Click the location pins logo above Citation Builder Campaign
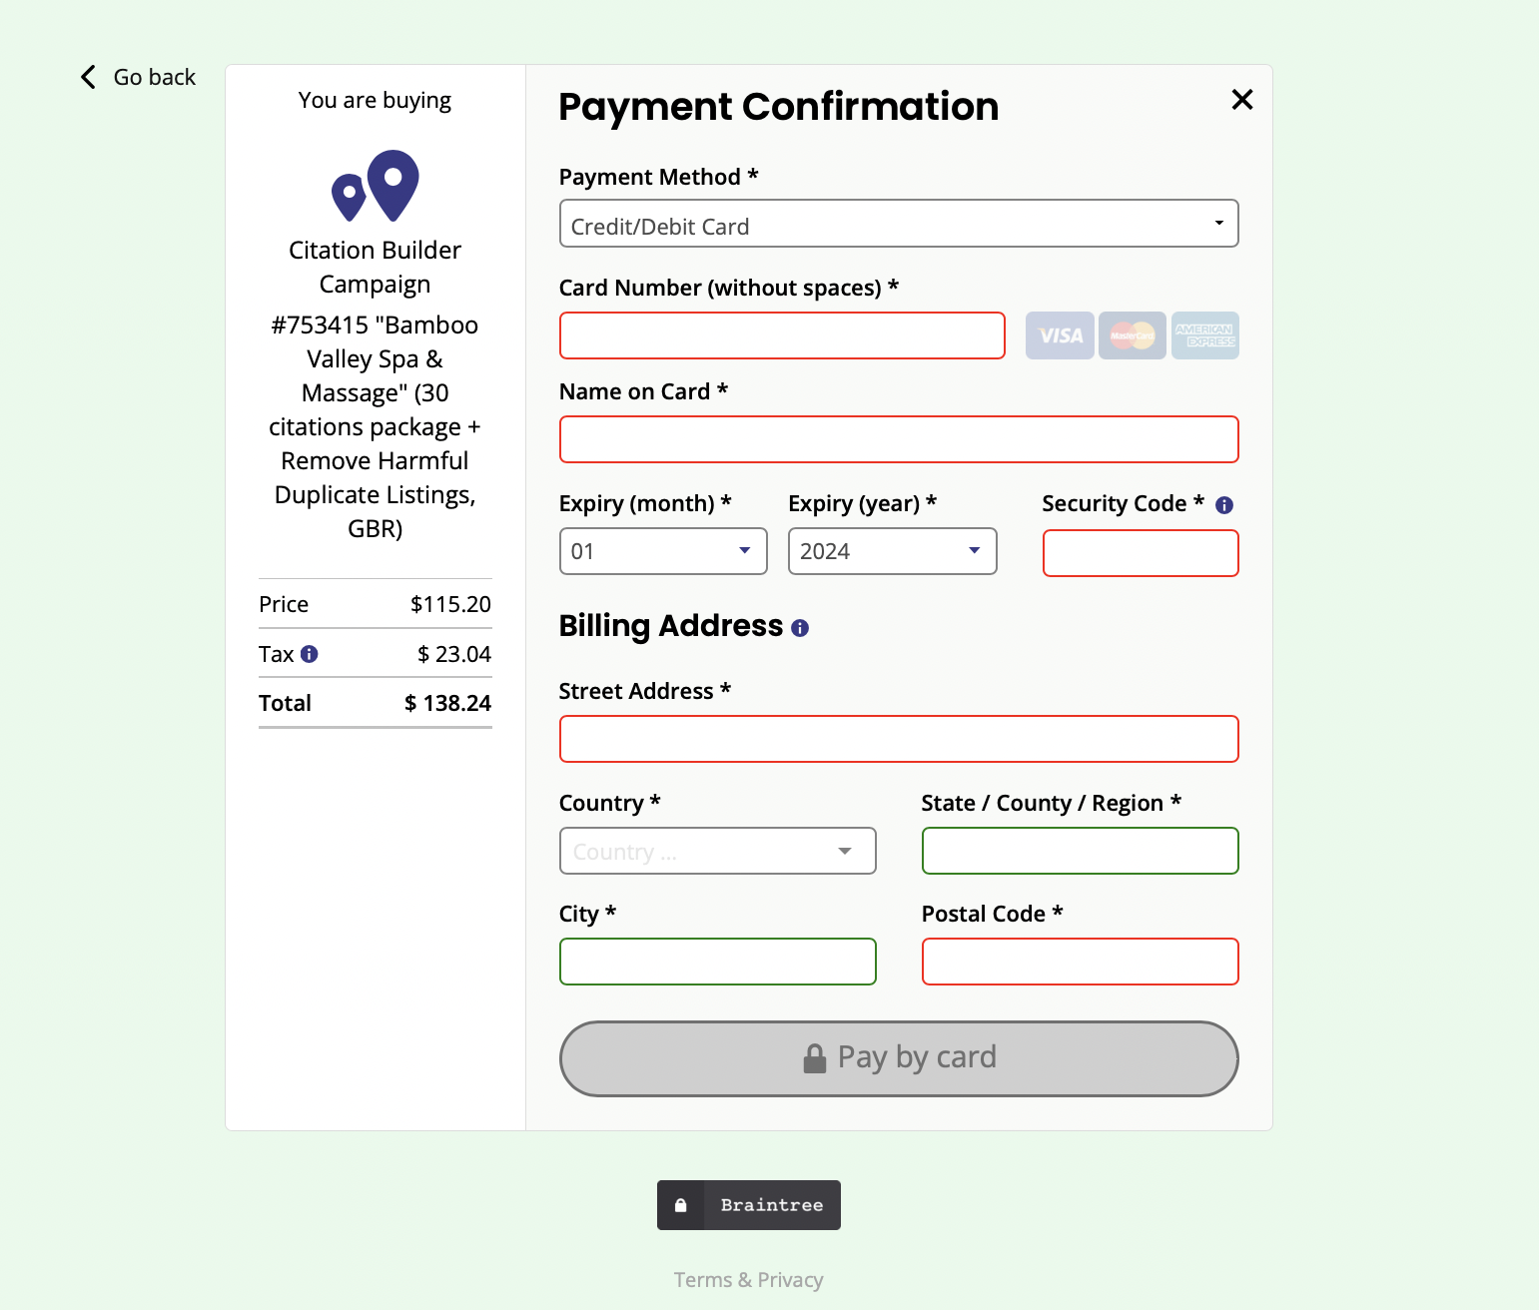This screenshot has height=1310, width=1539. 375,185
